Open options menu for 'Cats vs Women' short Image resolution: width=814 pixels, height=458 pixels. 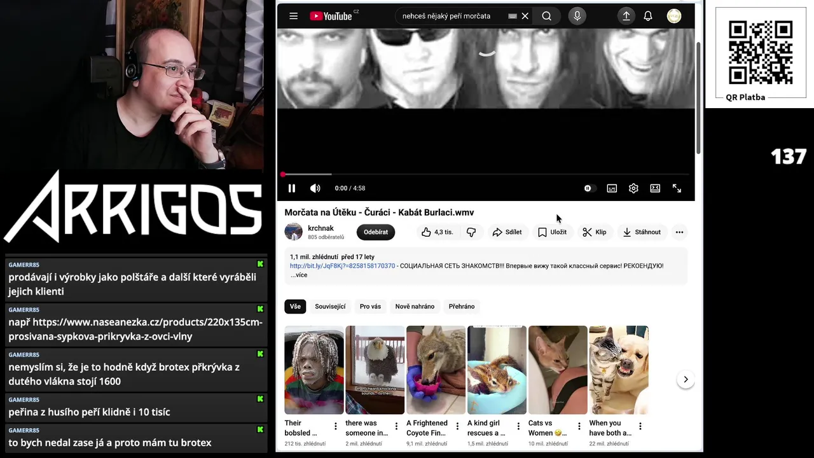[579, 426]
